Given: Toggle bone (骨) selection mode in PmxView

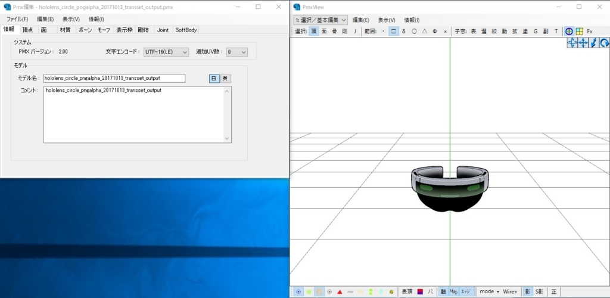Looking at the screenshot, I should [x=334, y=32].
